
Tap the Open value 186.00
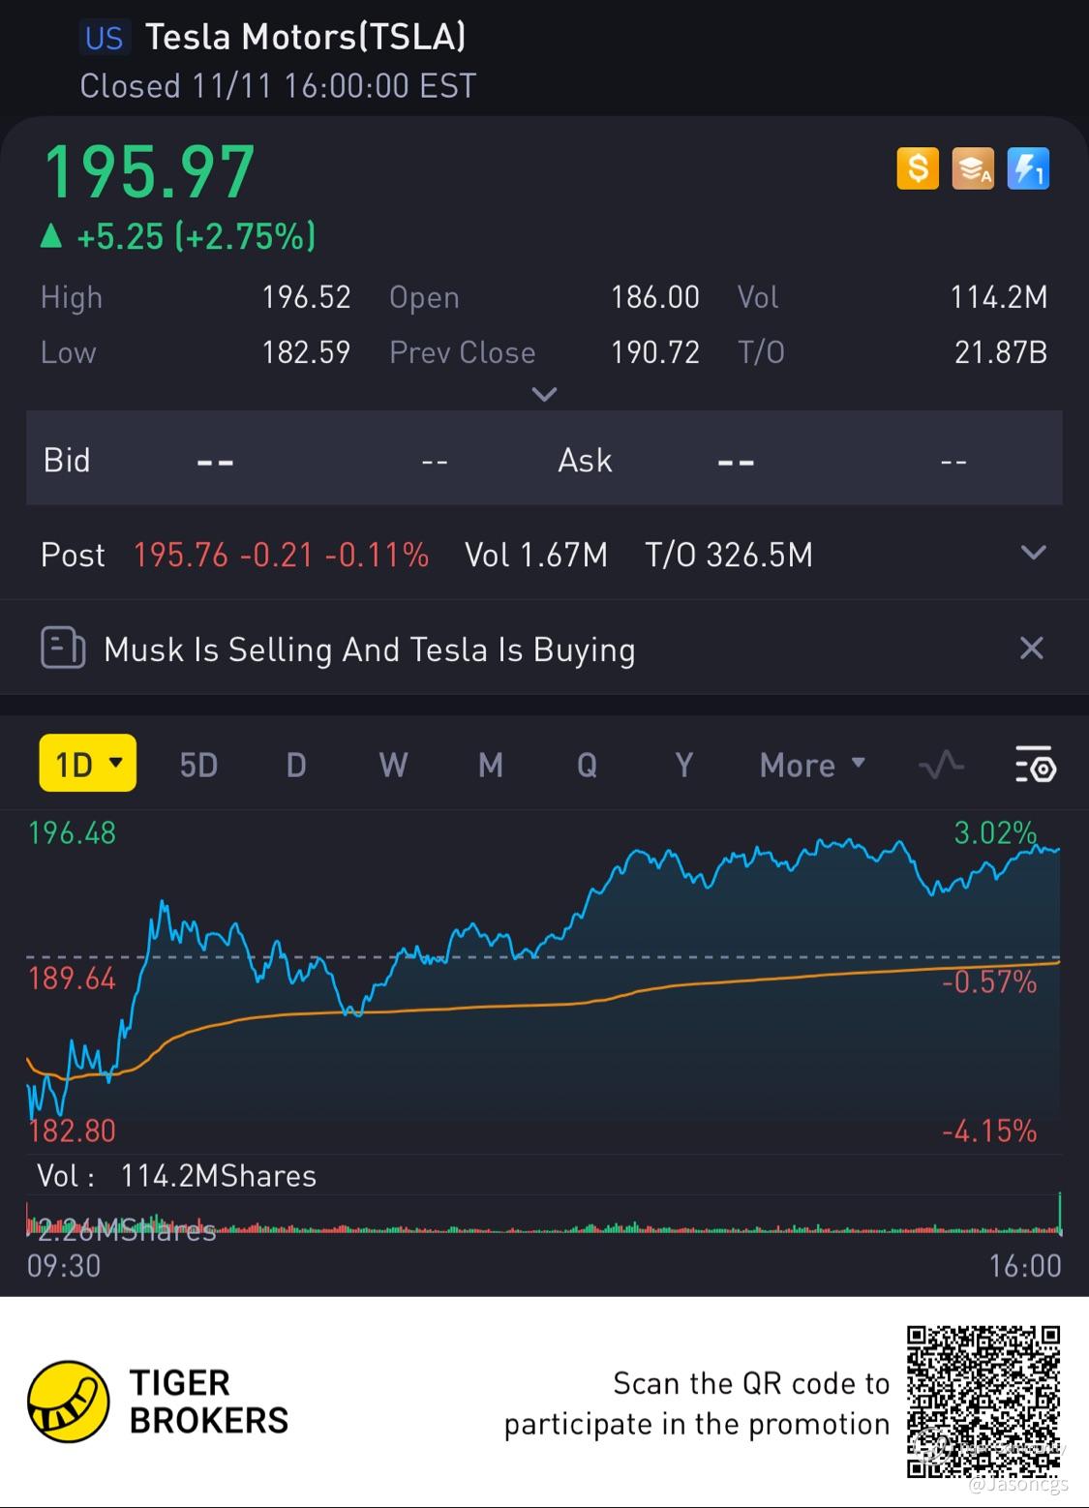click(655, 297)
